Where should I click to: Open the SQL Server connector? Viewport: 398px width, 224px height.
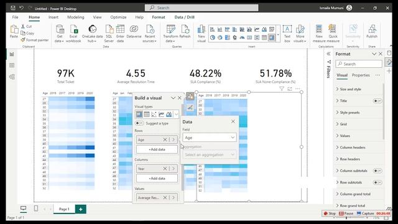point(109,34)
